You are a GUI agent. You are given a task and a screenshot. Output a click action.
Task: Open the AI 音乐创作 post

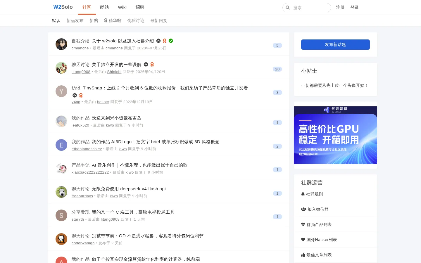pyautogui.click(x=139, y=165)
